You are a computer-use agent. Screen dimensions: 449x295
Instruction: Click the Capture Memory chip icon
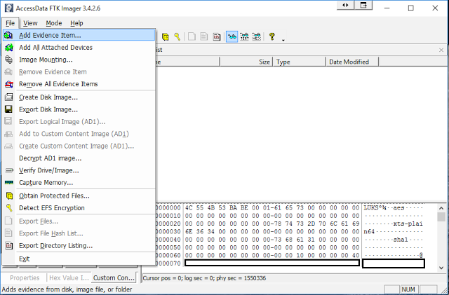pyautogui.click(x=9, y=183)
